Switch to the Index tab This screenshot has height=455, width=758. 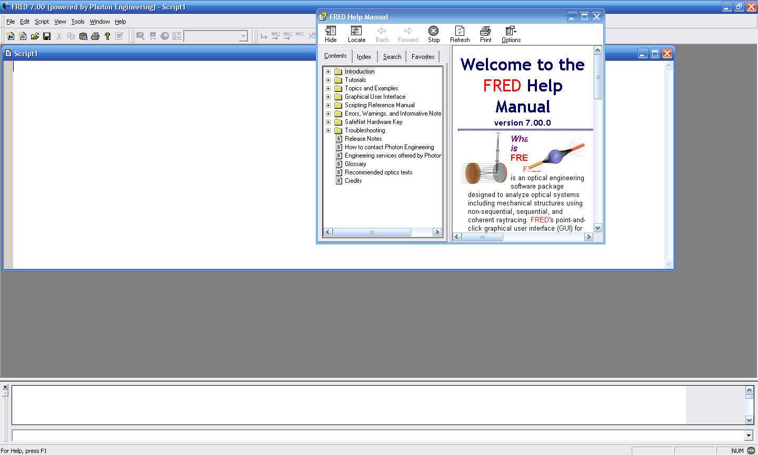coord(364,57)
